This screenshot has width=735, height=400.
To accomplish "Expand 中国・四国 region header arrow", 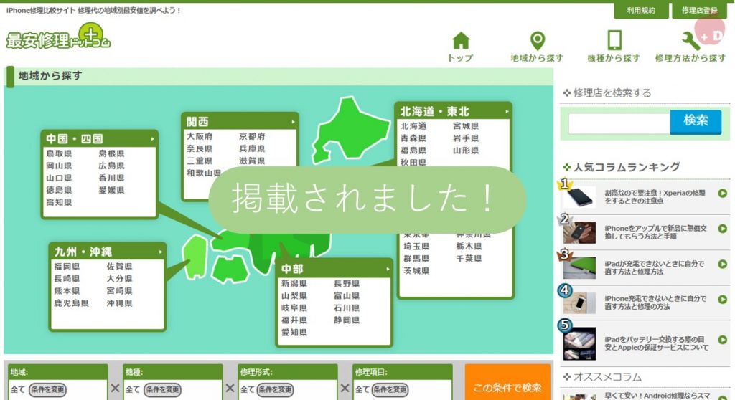I will [x=152, y=139].
